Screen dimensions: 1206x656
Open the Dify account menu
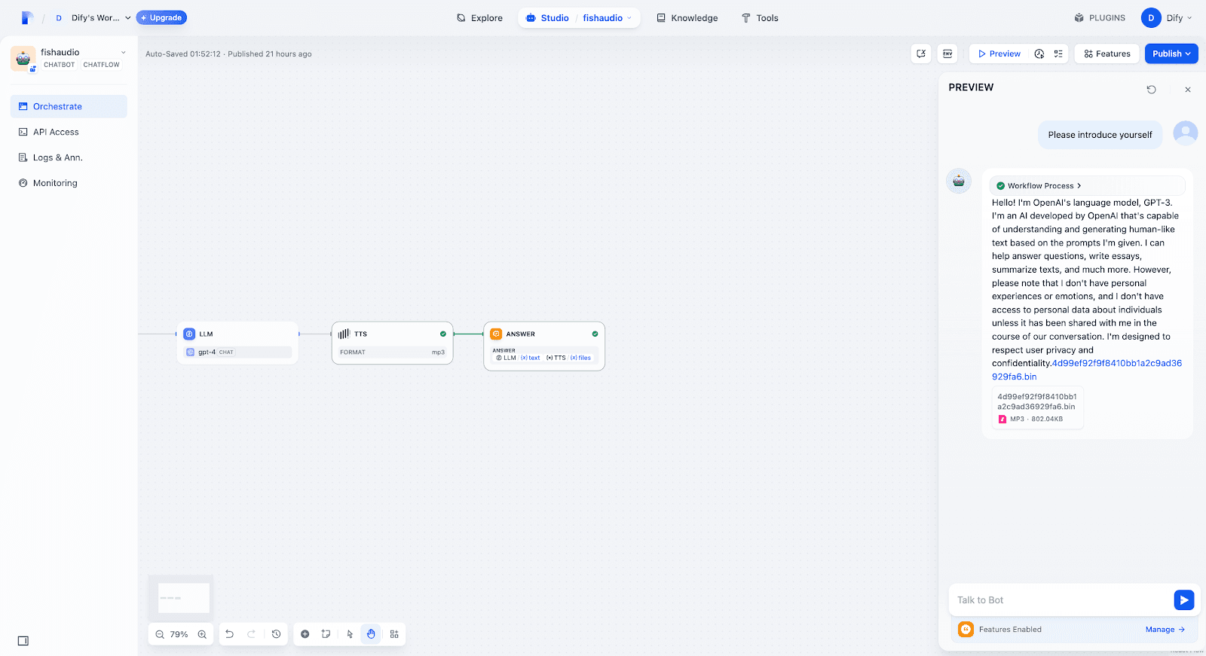tap(1167, 18)
